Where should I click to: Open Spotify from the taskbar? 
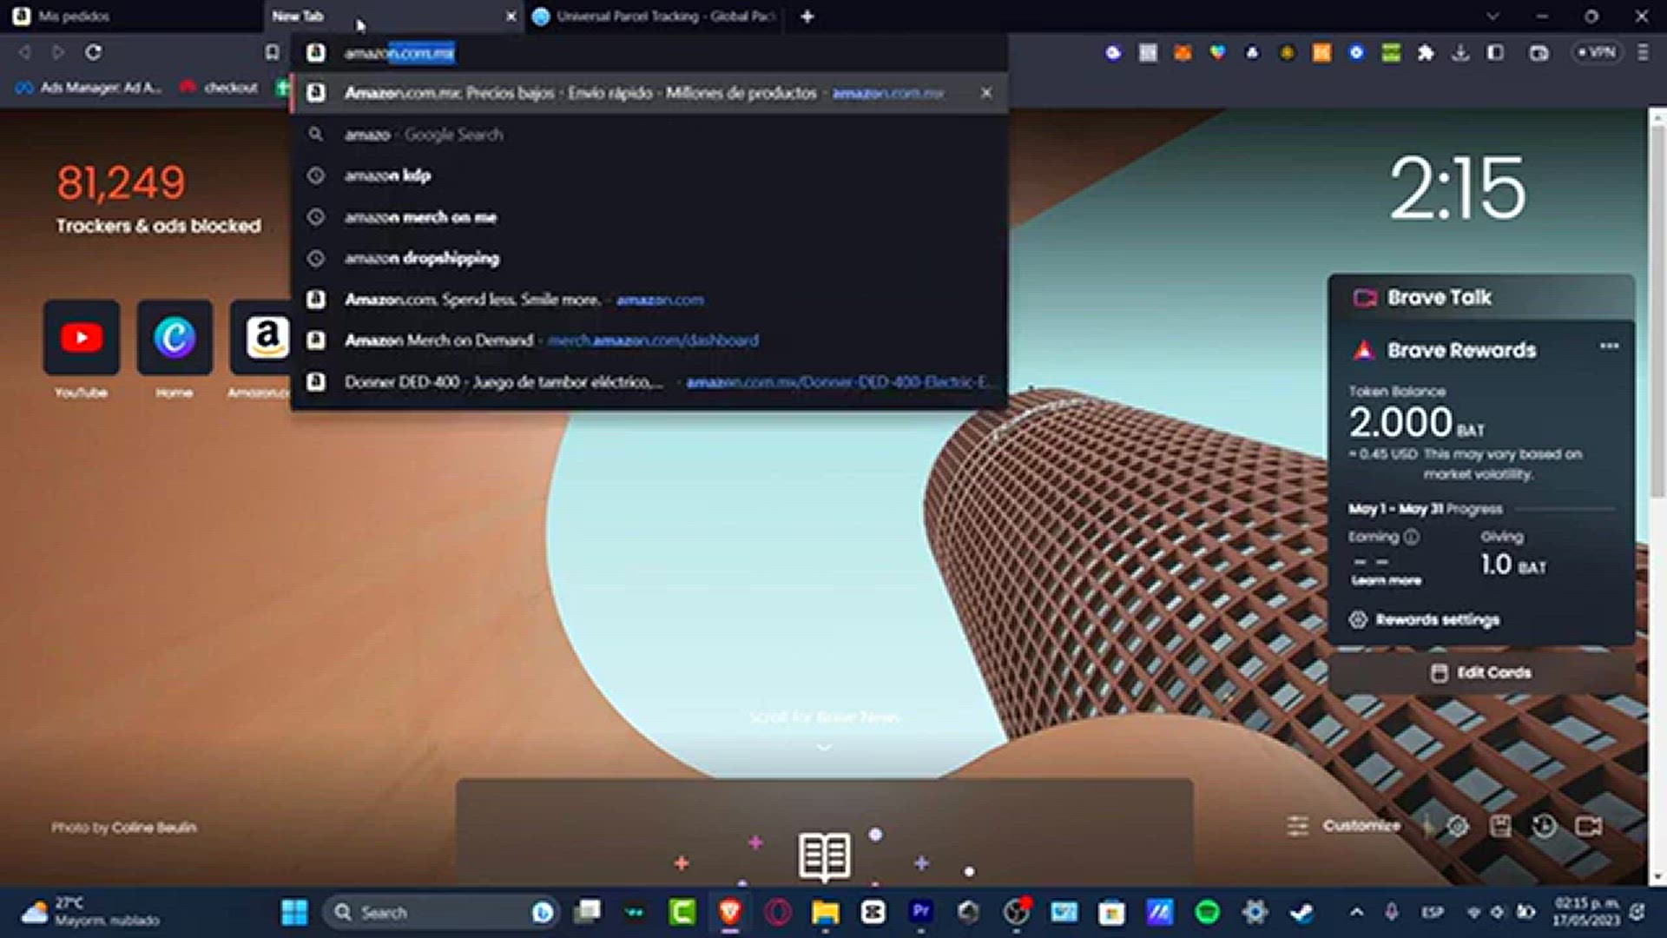click(1207, 912)
